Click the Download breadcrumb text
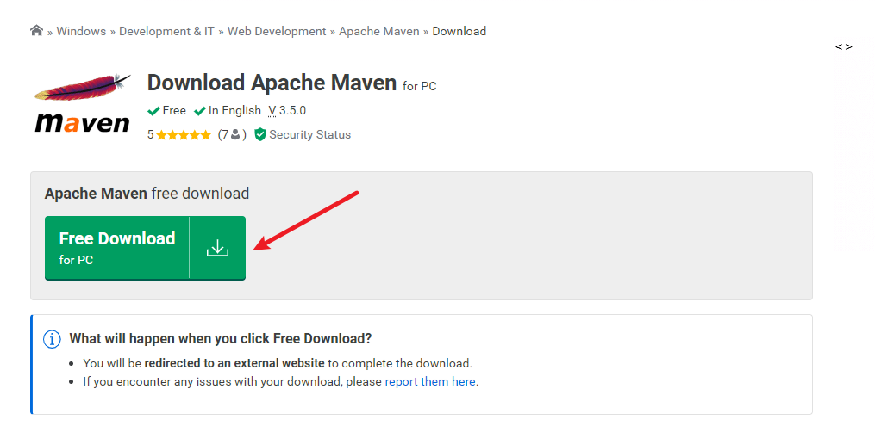The image size is (875, 432). point(459,31)
